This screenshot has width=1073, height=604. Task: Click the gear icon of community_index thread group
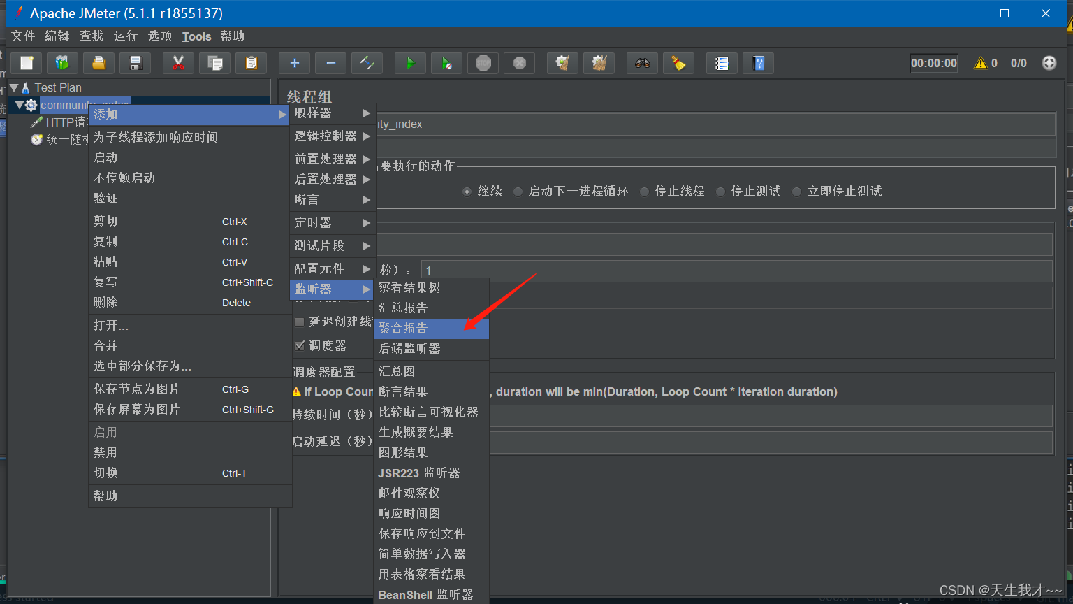click(x=31, y=105)
